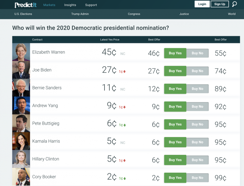Open the search magnifier icon
The image size is (244, 186).
234,4
